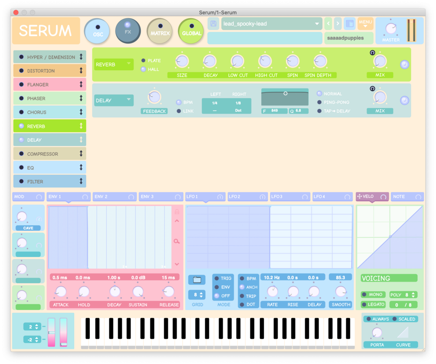The image size is (436, 364).
Task: Click the mod wheel slider
Action: click(x=64, y=332)
